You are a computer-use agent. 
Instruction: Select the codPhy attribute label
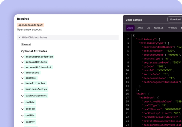pyautogui.click(x=30, y=122)
